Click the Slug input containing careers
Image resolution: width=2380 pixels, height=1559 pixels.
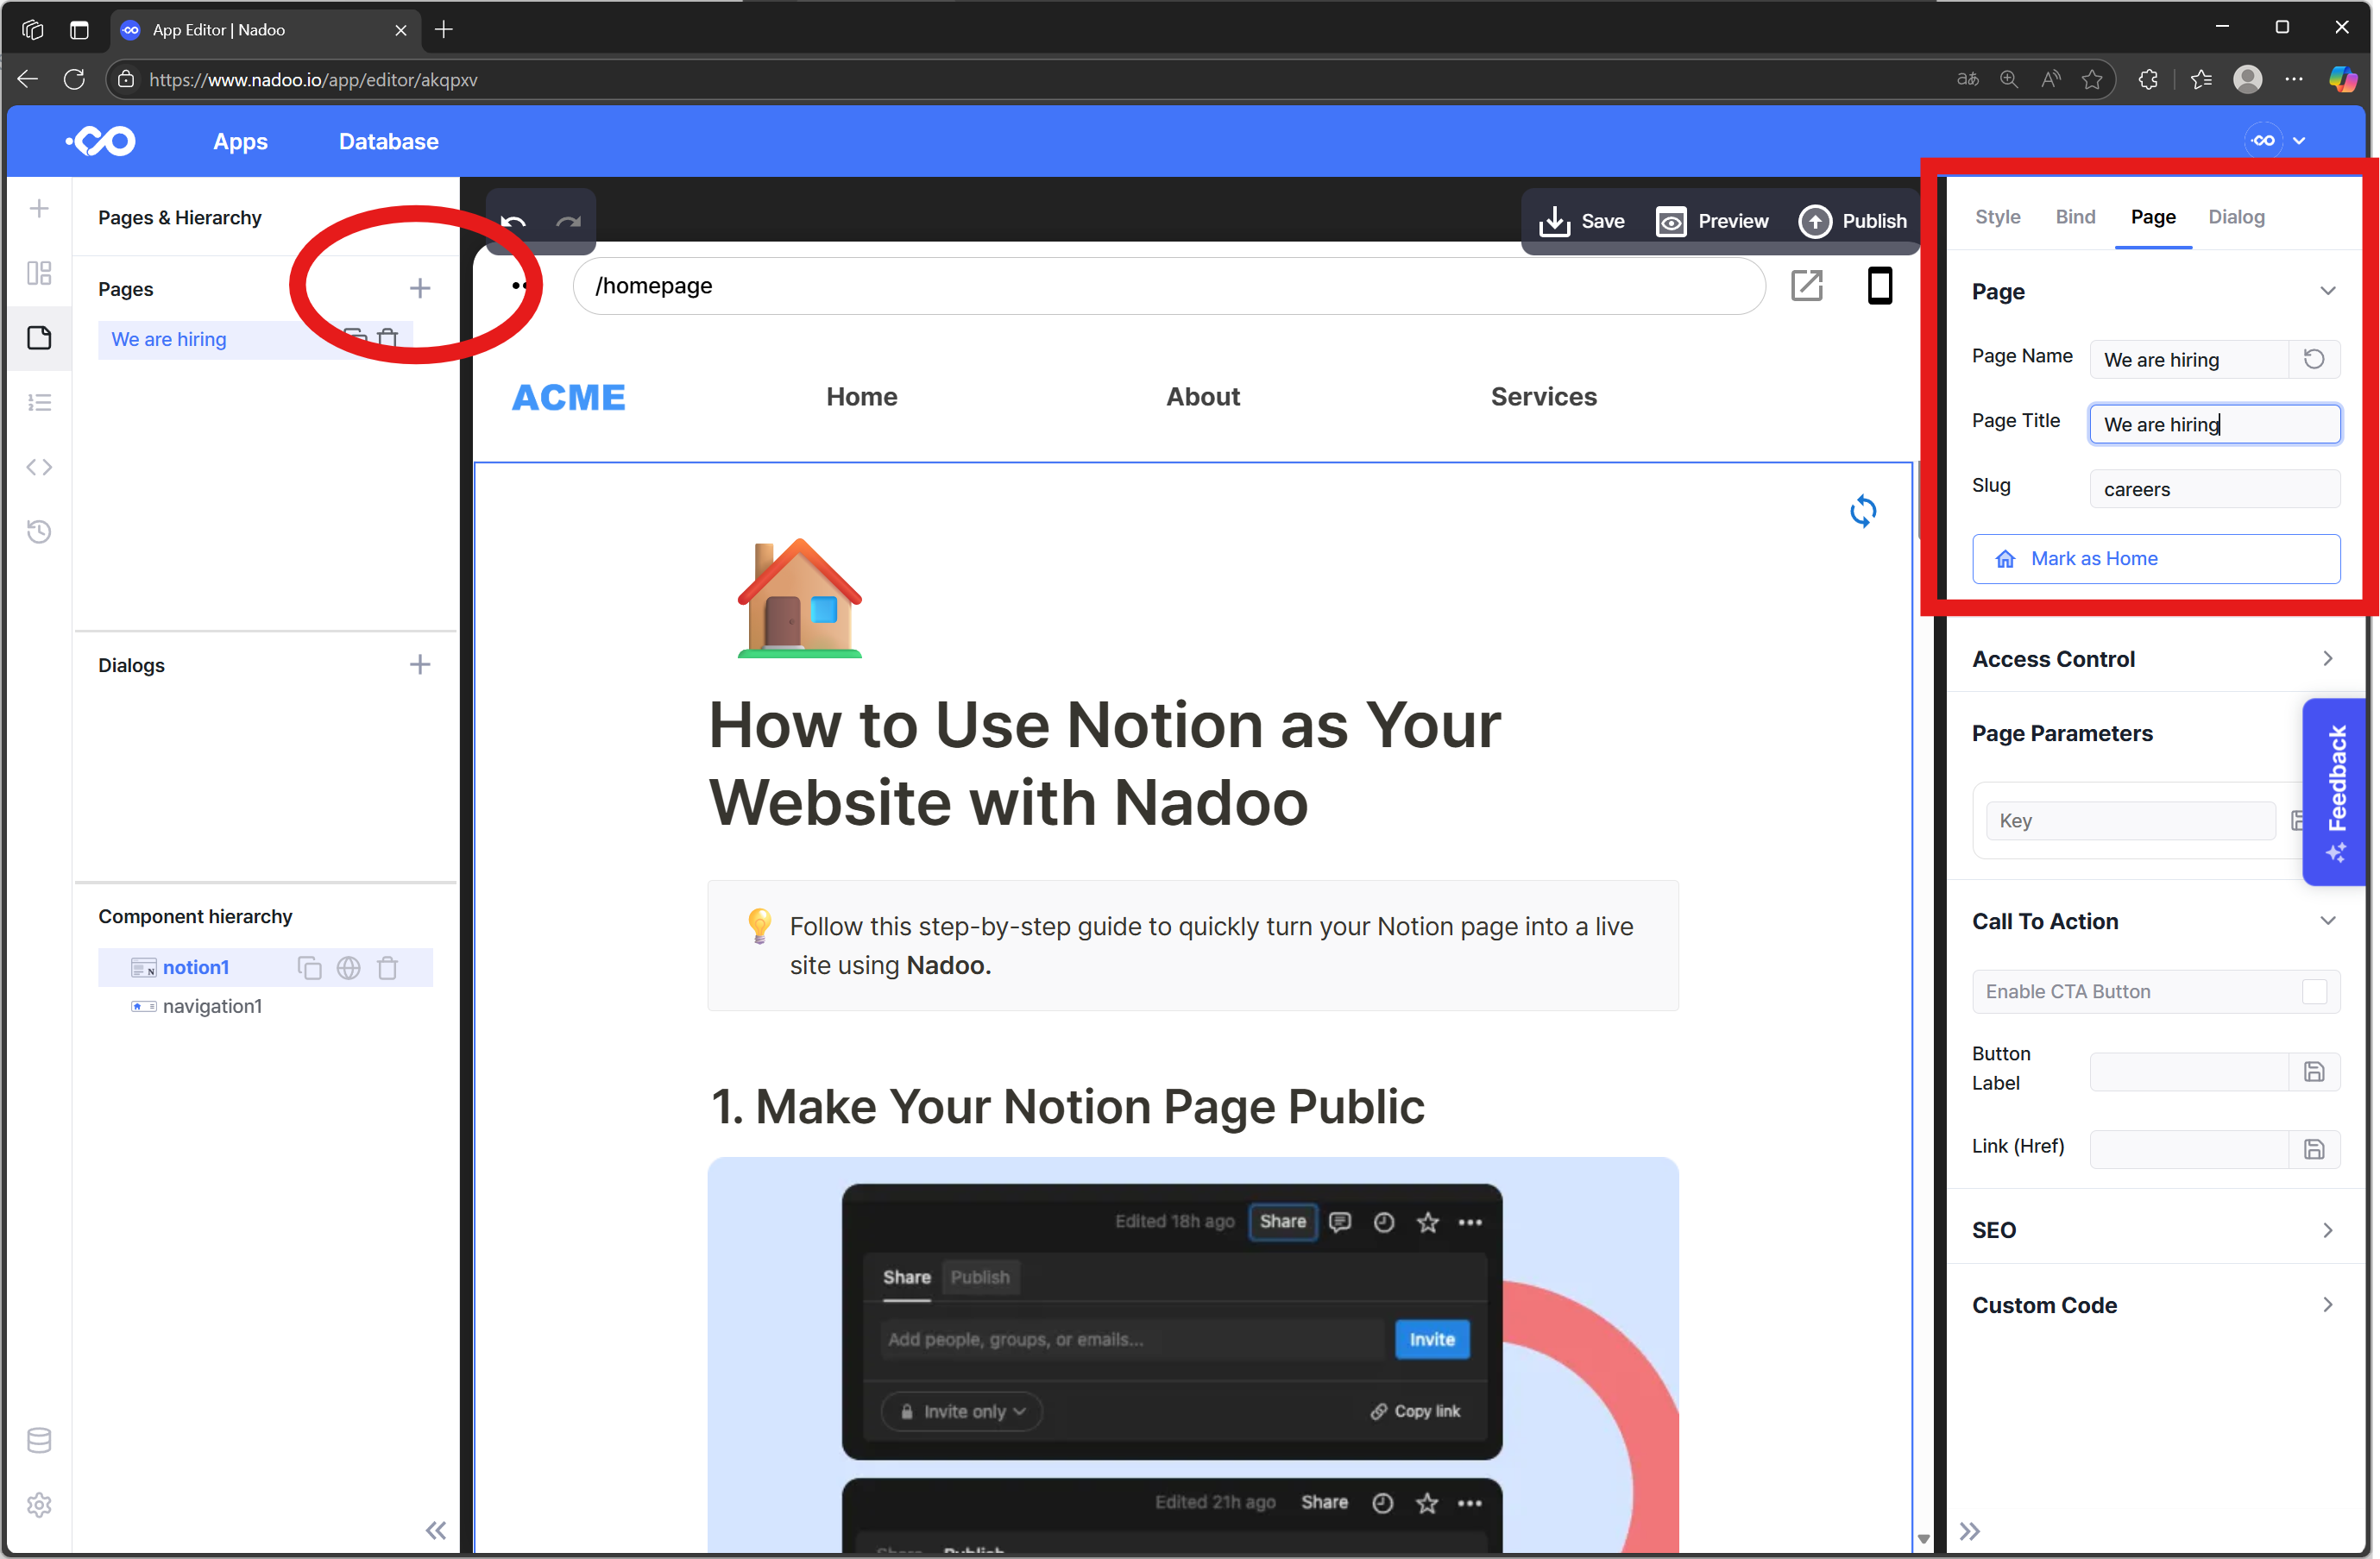pos(2214,488)
